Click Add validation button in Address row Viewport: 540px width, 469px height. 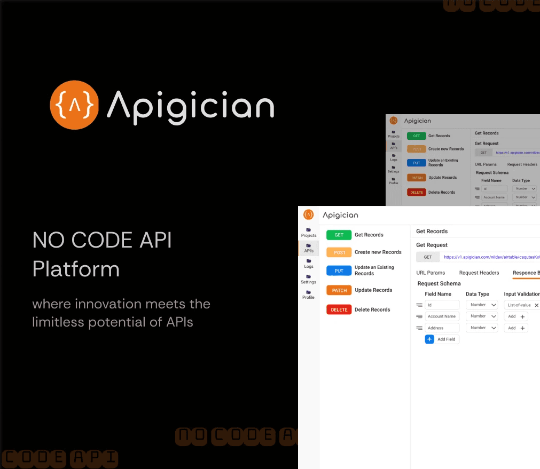tap(516, 328)
